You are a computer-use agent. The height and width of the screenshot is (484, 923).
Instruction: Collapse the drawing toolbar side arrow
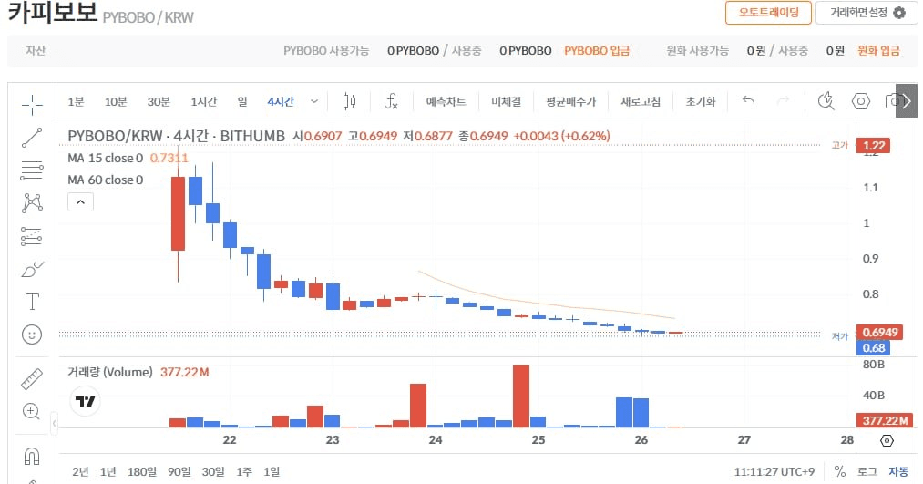click(54, 423)
